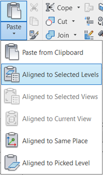Select the Cut to Clipboard scissors icon
Screen dimensions: 103x175
[x=34, y=7]
